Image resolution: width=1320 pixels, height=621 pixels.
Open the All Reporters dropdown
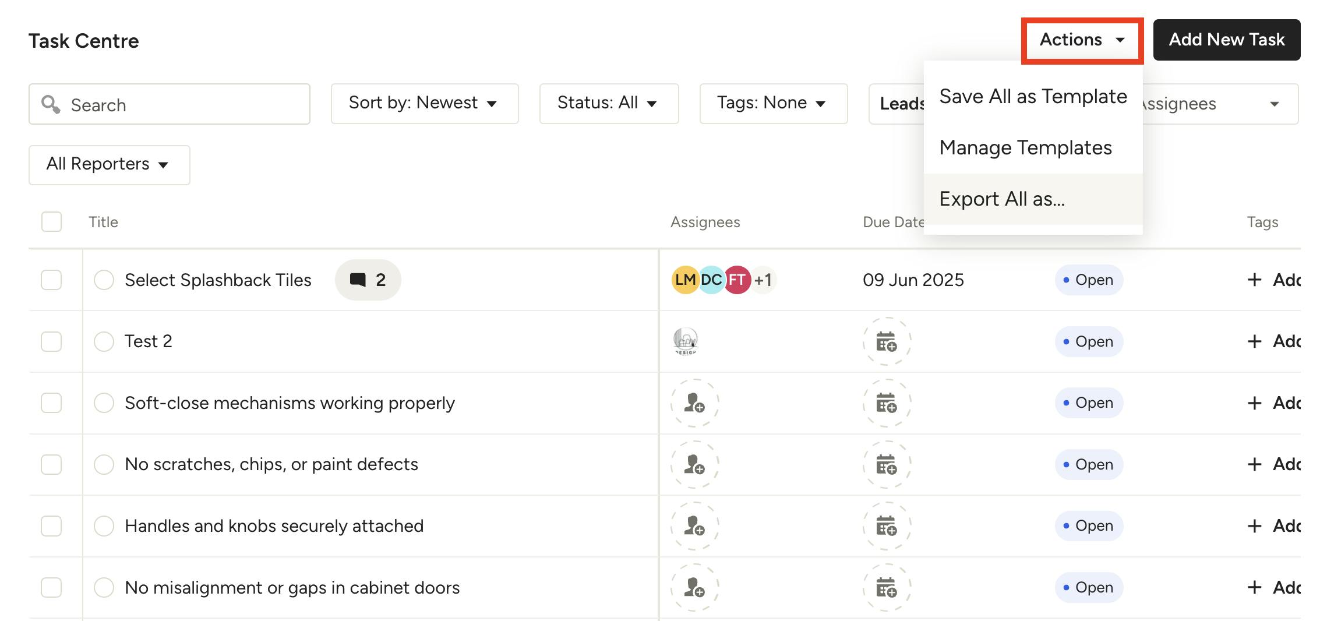point(109,165)
